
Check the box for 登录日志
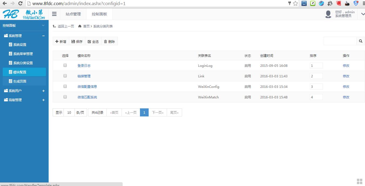(x=65, y=65)
